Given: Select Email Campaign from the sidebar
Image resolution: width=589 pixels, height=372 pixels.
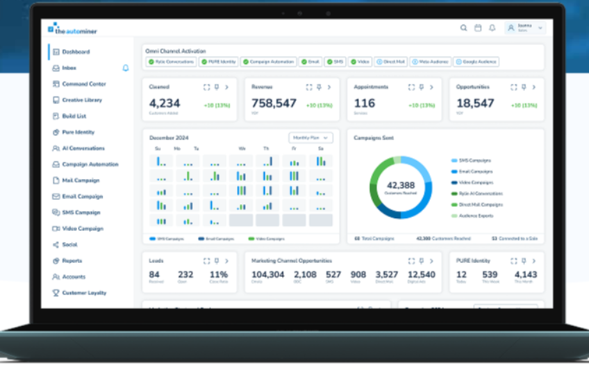Looking at the screenshot, I should (82, 196).
